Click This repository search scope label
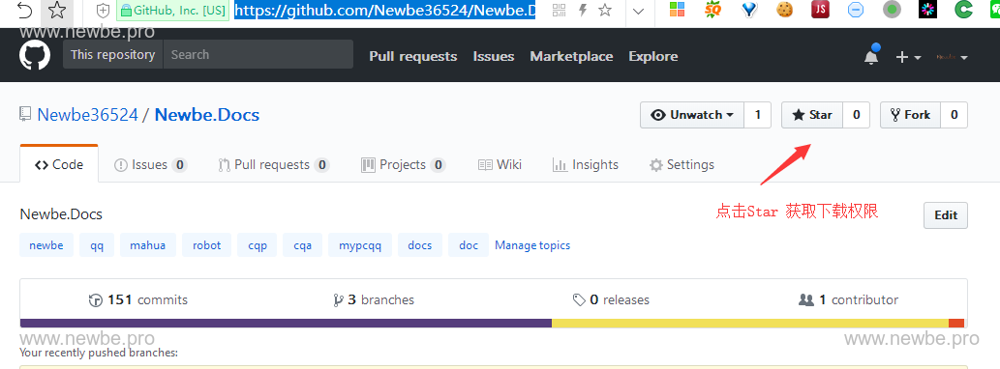 [113, 54]
